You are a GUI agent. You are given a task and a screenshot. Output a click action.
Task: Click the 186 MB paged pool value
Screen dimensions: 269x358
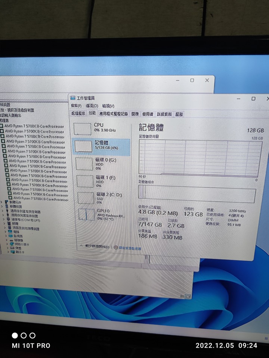click(148, 236)
